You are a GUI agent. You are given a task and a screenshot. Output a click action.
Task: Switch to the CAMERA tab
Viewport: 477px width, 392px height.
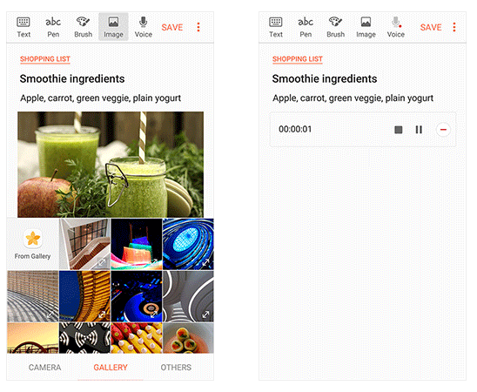(44, 368)
